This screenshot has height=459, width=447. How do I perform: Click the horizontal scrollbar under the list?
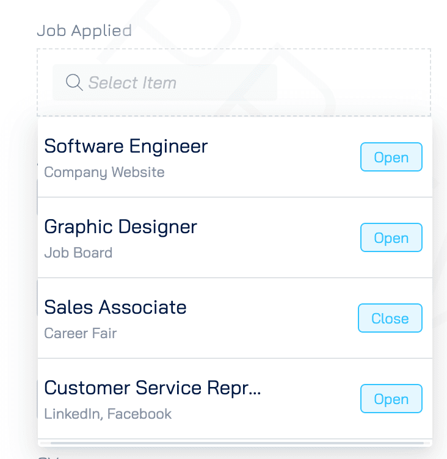point(237,443)
